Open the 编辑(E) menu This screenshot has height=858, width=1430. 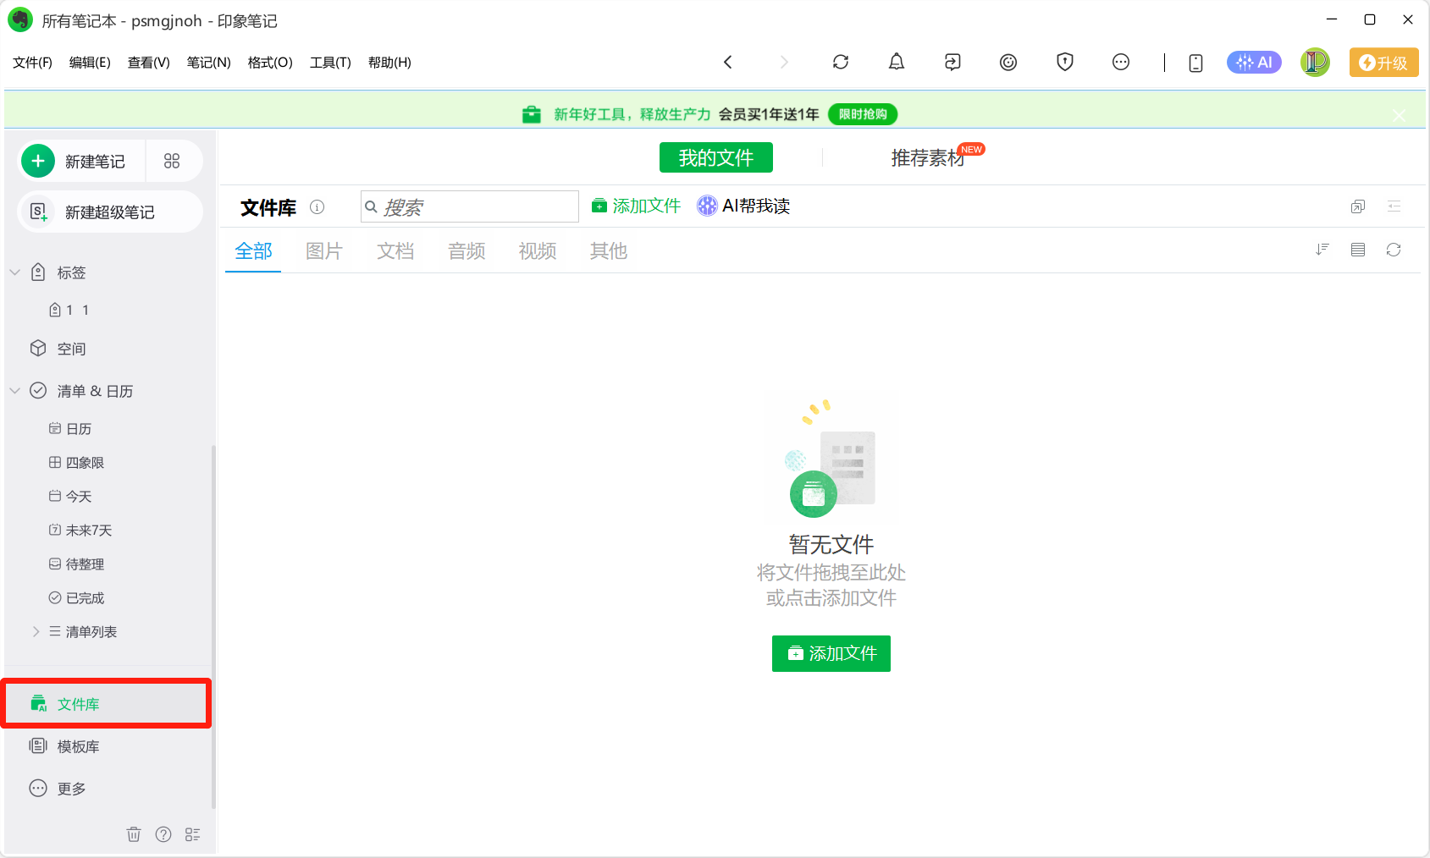pyautogui.click(x=90, y=63)
